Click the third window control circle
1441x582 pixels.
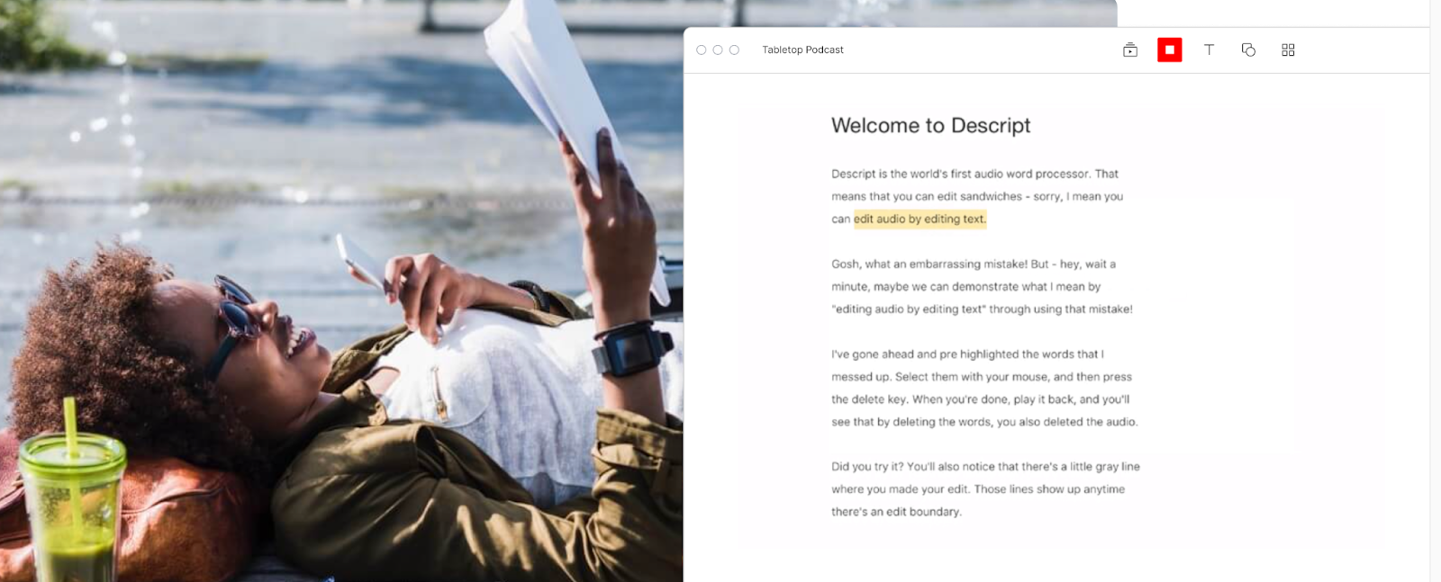pyautogui.click(x=734, y=50)
